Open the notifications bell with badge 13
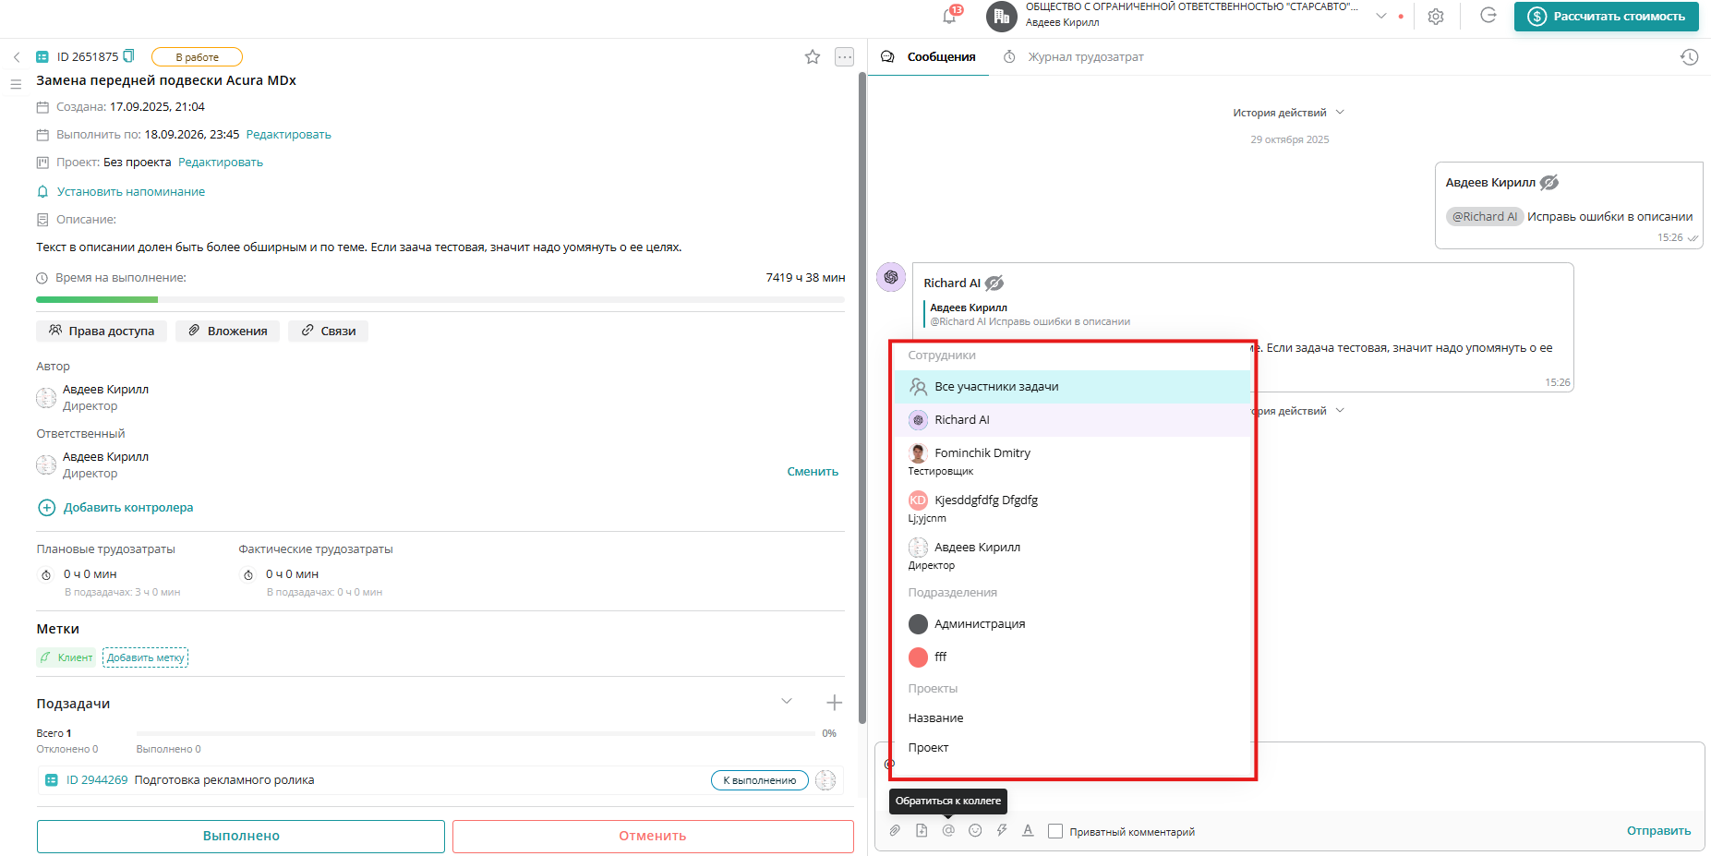The image size is (1711, 856). tap(950, 16)
